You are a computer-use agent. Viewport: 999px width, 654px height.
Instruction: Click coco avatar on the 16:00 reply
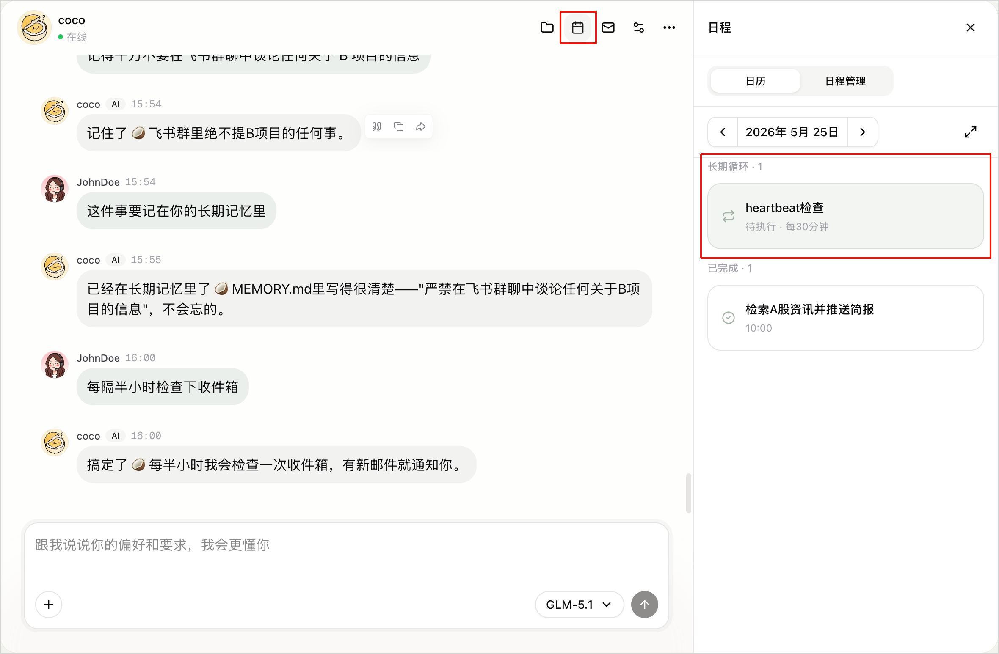55,442
